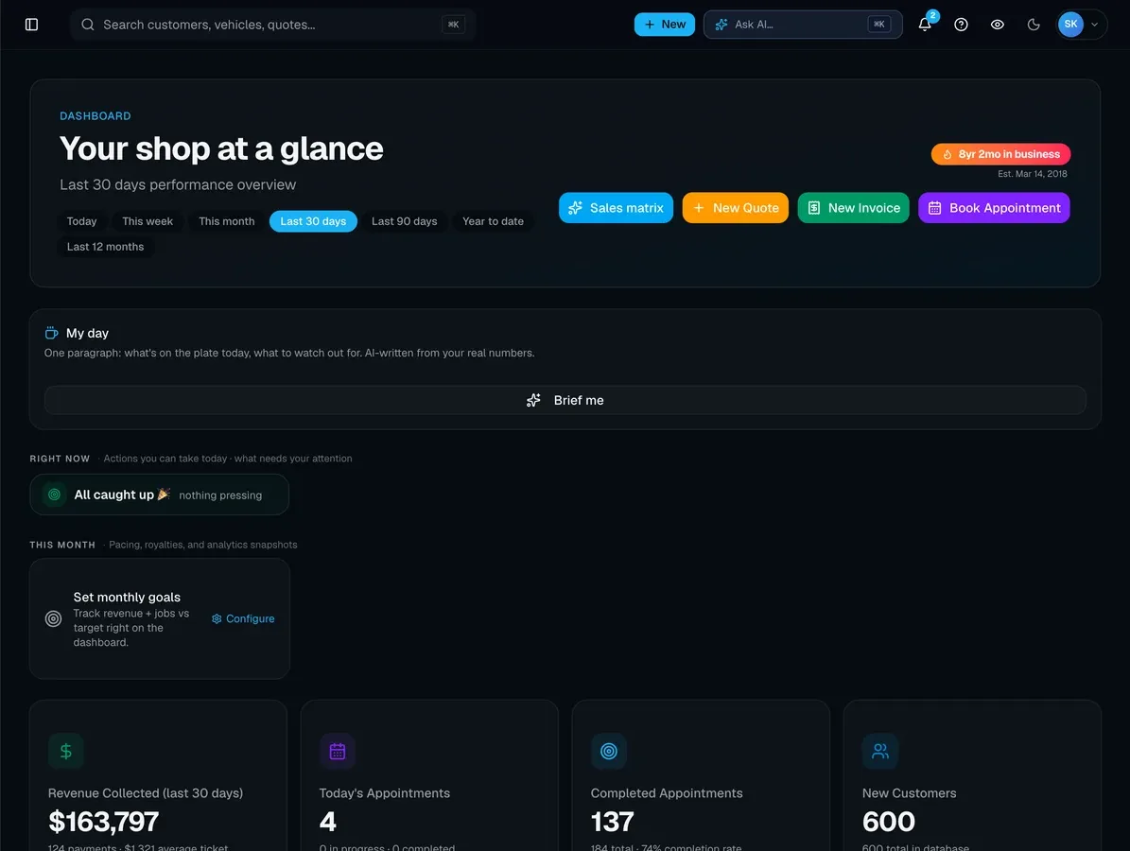Click the Set monthly goals card title
Screen dimensions: 1130x851
[127, 597]
